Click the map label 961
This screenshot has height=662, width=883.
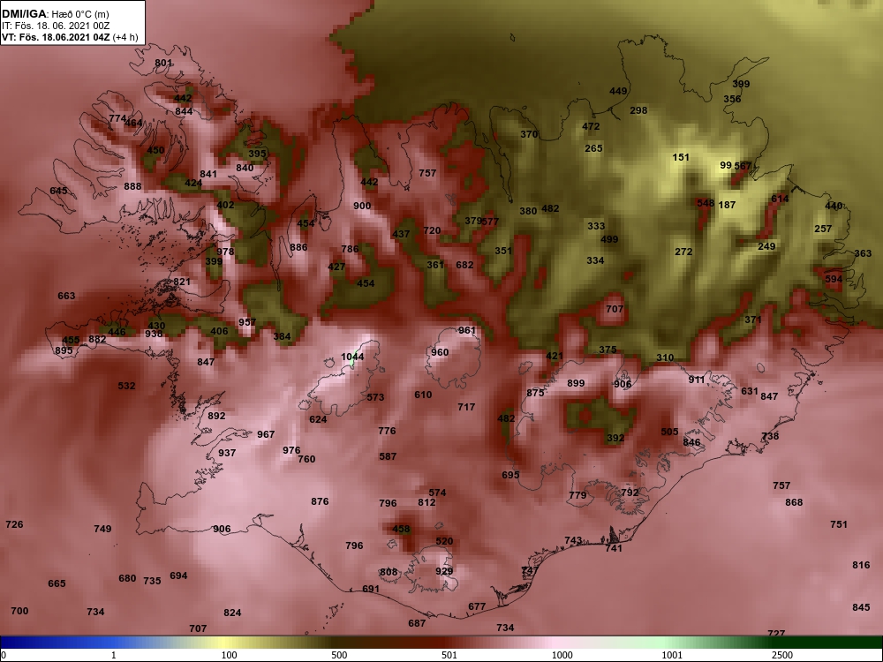467,330
